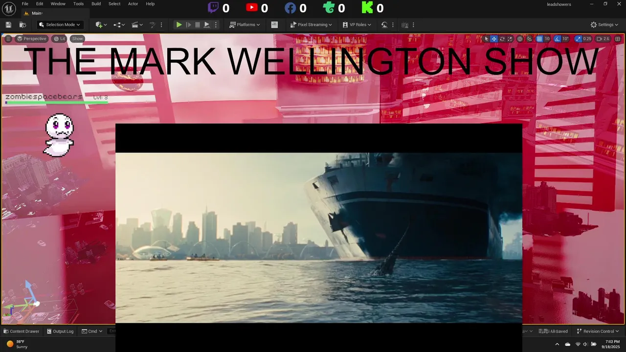The width and height of the screenshot is (626, 352).
Task: Click the Stop simulation button
Action: point(198,25)
